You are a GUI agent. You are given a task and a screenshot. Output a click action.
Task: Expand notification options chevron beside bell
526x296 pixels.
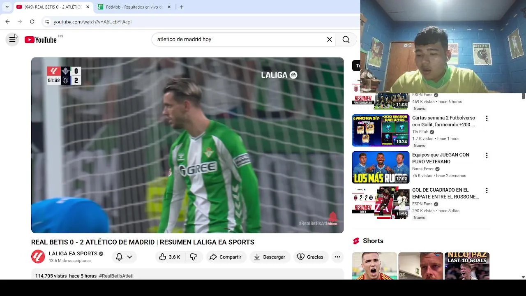click(129, 257)
